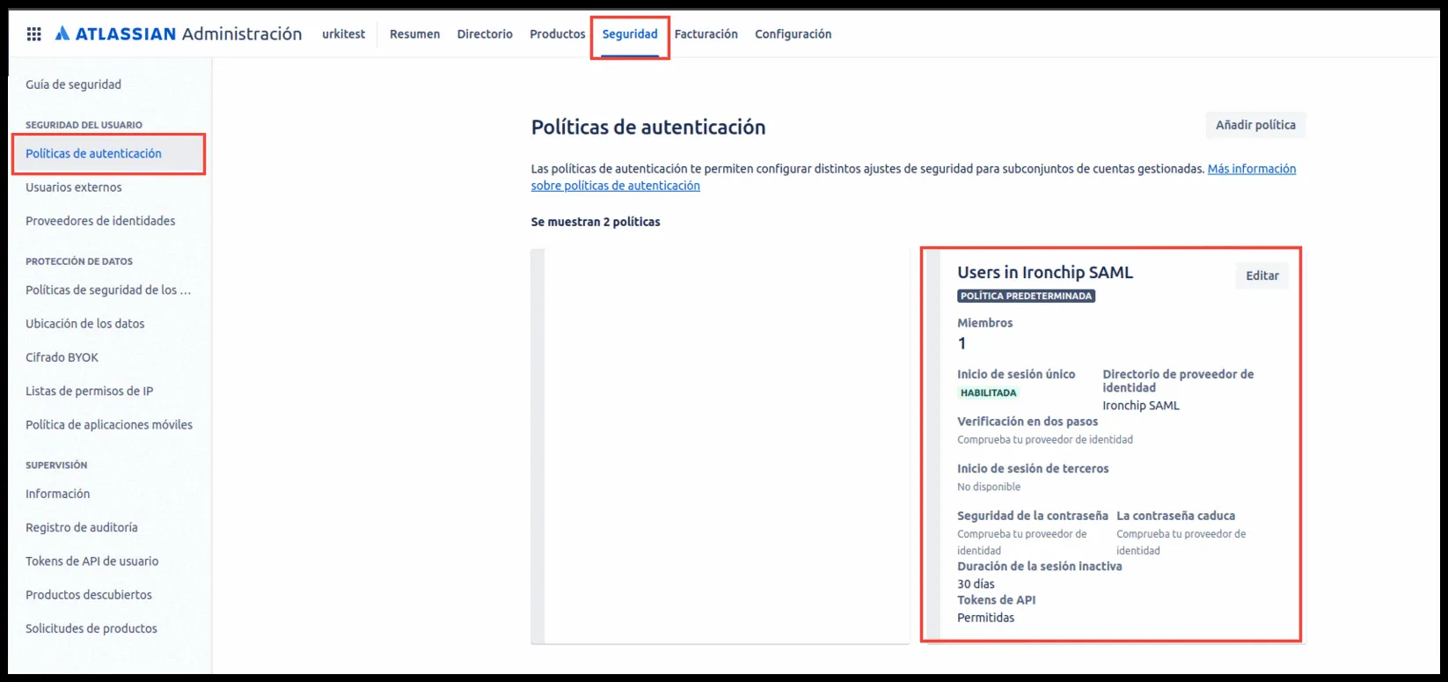Open Registro de auditoría

pos(82,527)
